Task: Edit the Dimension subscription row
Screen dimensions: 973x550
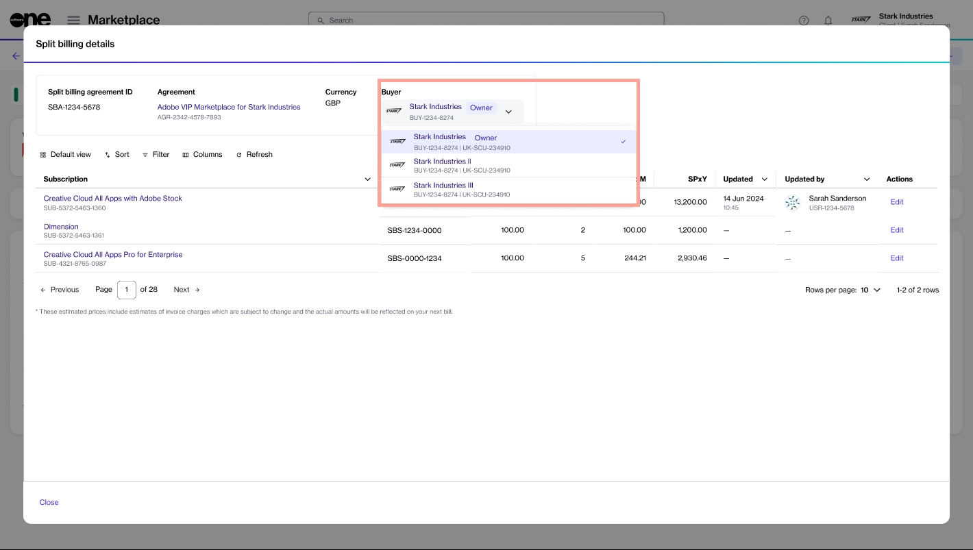Action: click(x=896, y=230)
